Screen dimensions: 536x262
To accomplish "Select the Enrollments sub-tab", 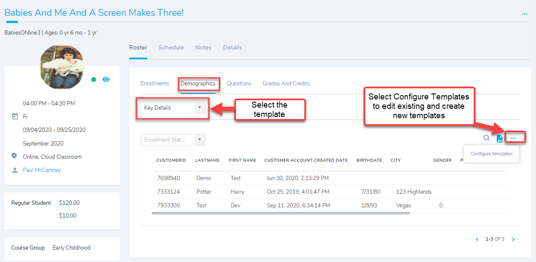I will click(155, 83).
